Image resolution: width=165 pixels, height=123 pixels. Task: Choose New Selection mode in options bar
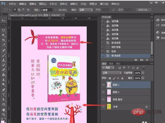click(x=15, y=10)
